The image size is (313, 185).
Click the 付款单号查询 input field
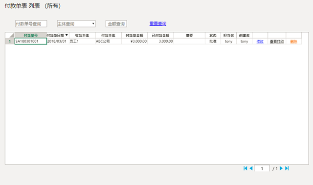[x=31, y=24]
